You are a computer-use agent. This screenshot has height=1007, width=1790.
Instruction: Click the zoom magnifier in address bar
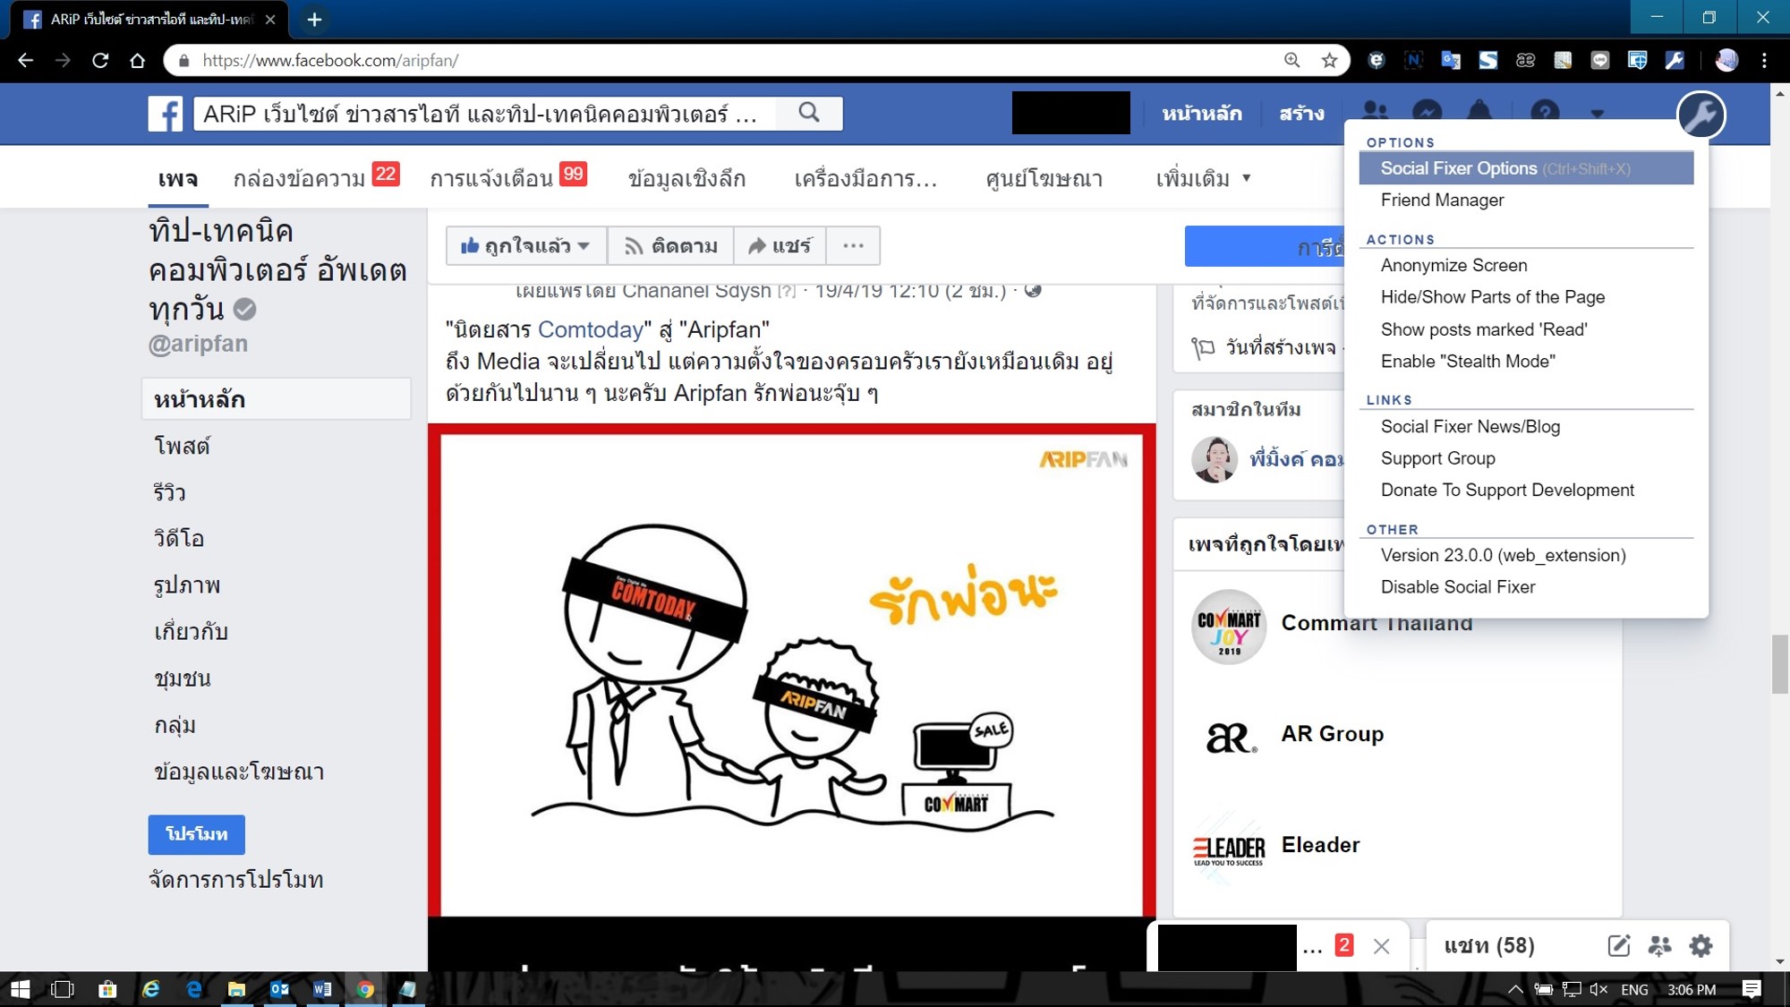pos(1291,60)
